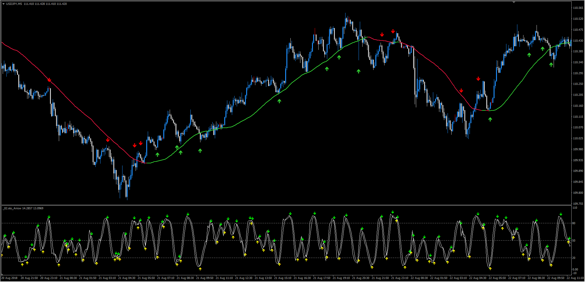The height and width of the screenshot is (282, 585).
Task: Click price scale label 110.475
Action: (x=578, y=30)
